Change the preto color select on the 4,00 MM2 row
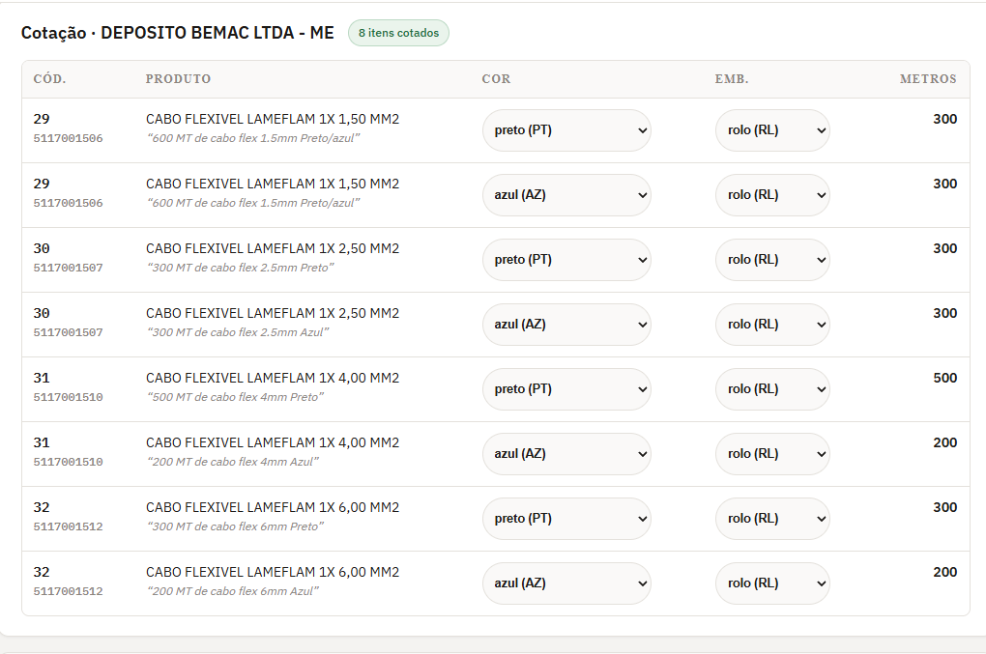986x654 pixels. pyautogui.click(x=566, y=389)
